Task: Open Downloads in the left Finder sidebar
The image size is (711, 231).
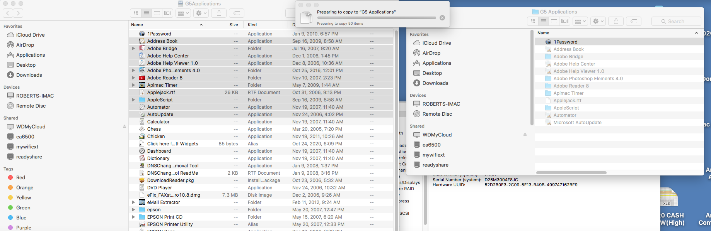Action: (29, 75)
